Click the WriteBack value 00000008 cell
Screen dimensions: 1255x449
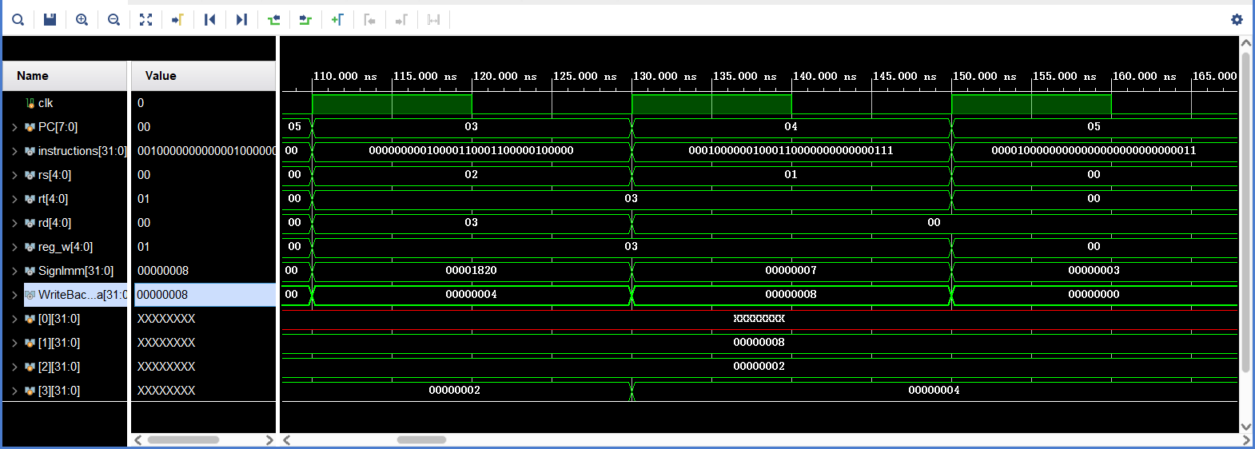(x=205, y=295)
